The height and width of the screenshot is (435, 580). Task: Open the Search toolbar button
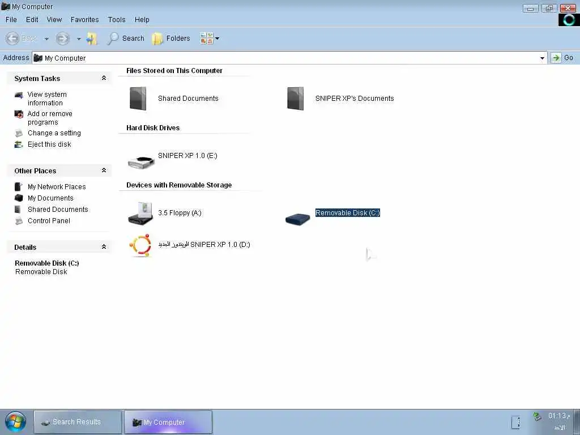pos(126,38)
